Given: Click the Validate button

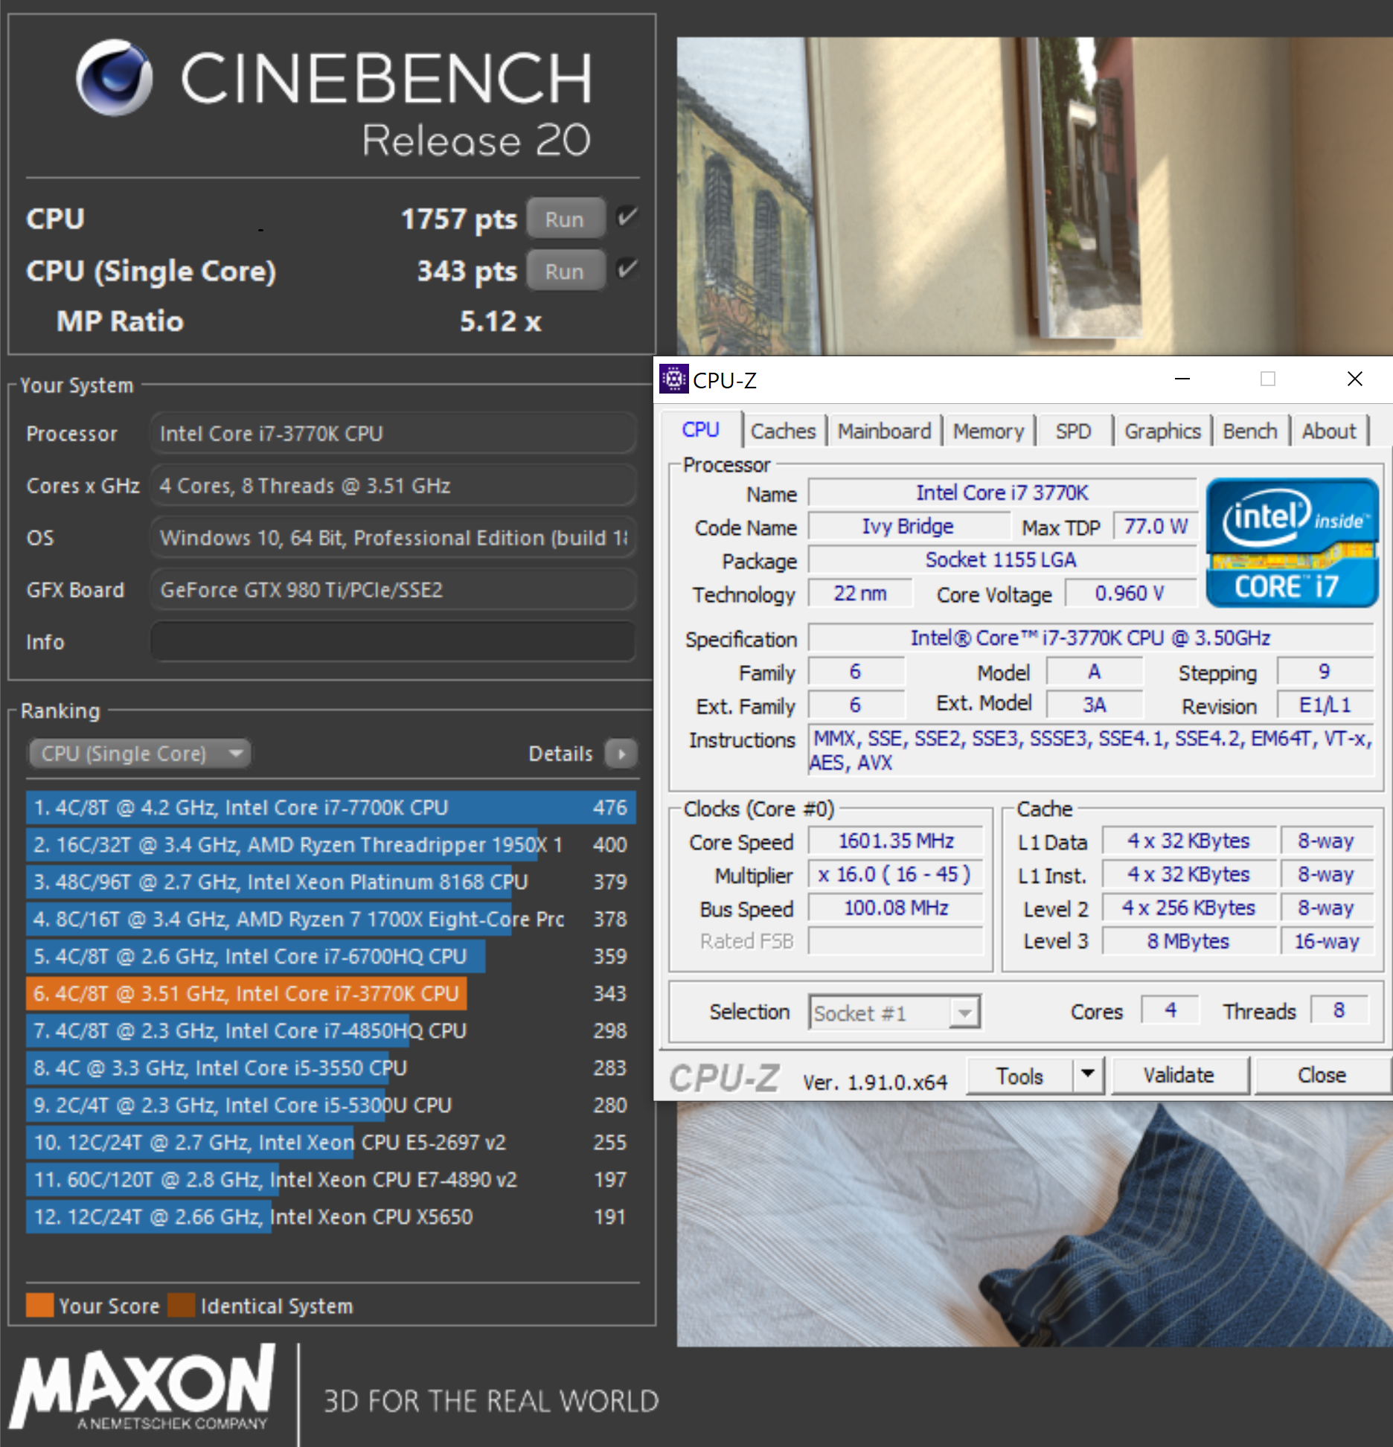Looking at the screenshot, I should [1179, 1076].
